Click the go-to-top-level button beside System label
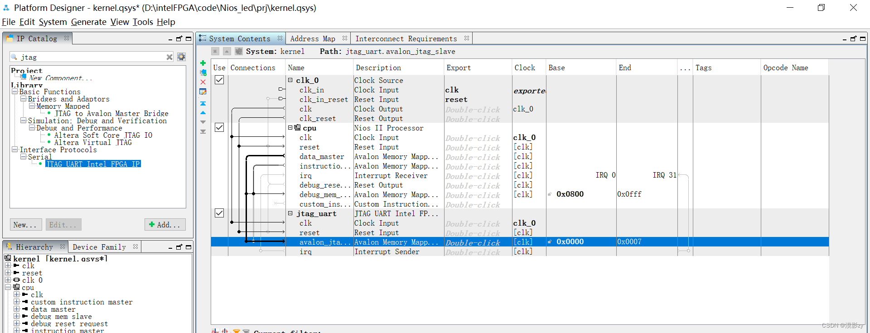Viewport: 870px width, 333px height. [x=215, y=51]
